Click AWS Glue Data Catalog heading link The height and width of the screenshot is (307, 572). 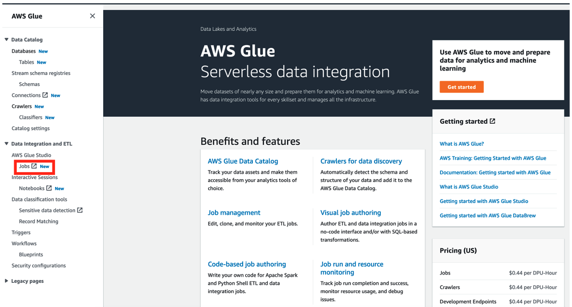[243, 161]
